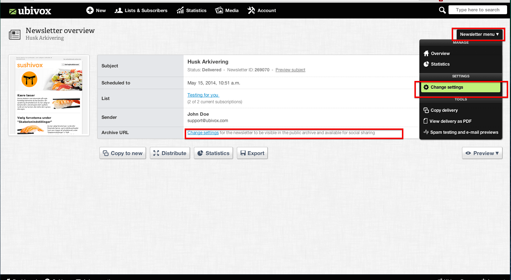Click the sender name John Doe
The width and height of the screenshot is (511, 280).
click(x=198, y=114)
